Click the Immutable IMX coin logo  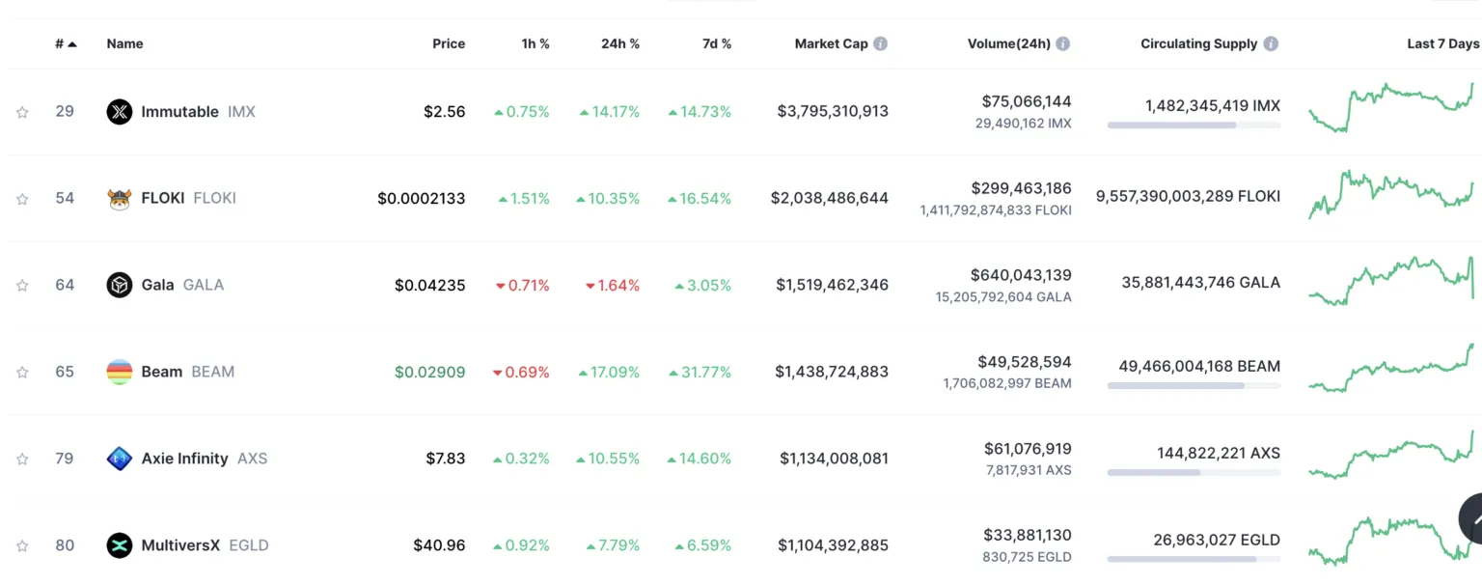coord(119,112)
